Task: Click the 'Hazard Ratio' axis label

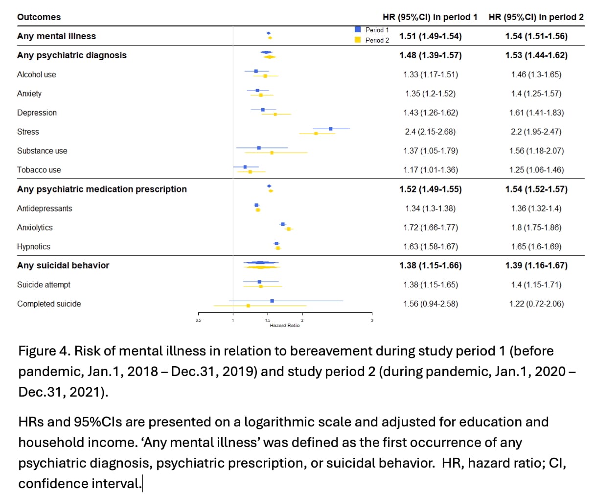Action: point(285,326)
